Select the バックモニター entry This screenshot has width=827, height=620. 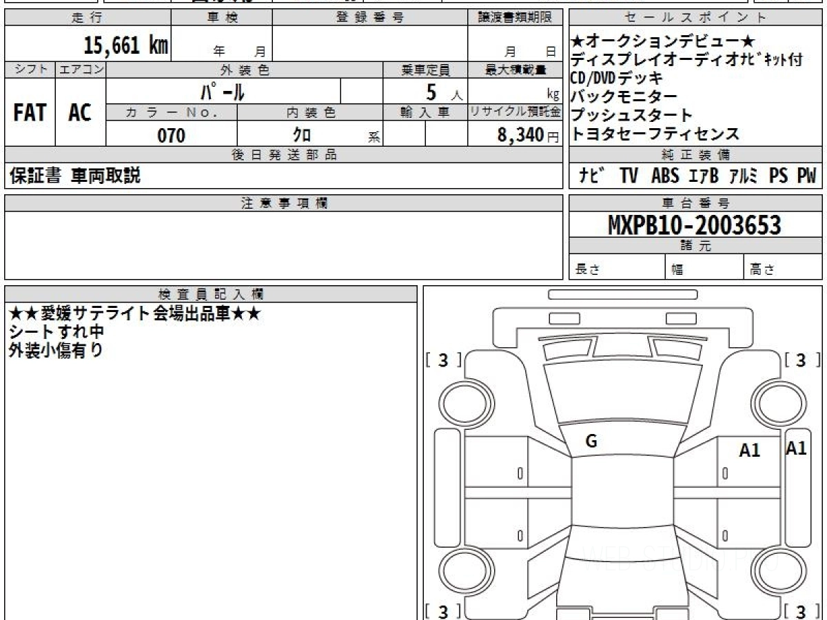pyautogui.click(x=624, y=96)
